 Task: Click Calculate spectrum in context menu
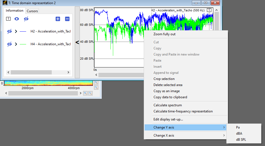coord(167,105)
